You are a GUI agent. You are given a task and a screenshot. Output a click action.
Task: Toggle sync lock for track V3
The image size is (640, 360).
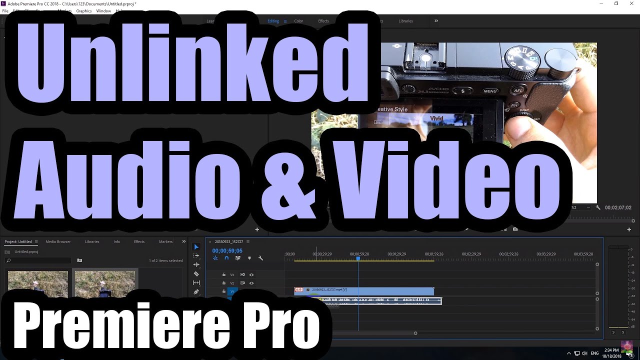point(242,274)
